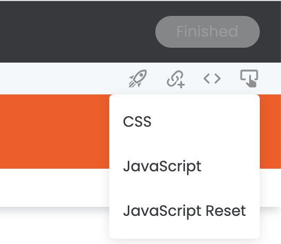Click the add link icon with plus sign
Image resolution: width=281 pixels, height=244 pixels.
coord(175,79)
